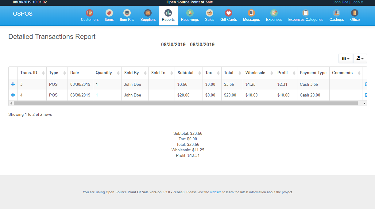This screenshot has width=375, height=212.
Task: Switch to the Reports tab
Action: tap(168, 15)
